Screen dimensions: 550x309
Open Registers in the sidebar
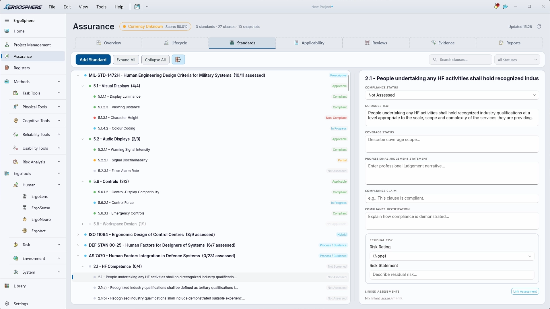(x=33, y=68)
